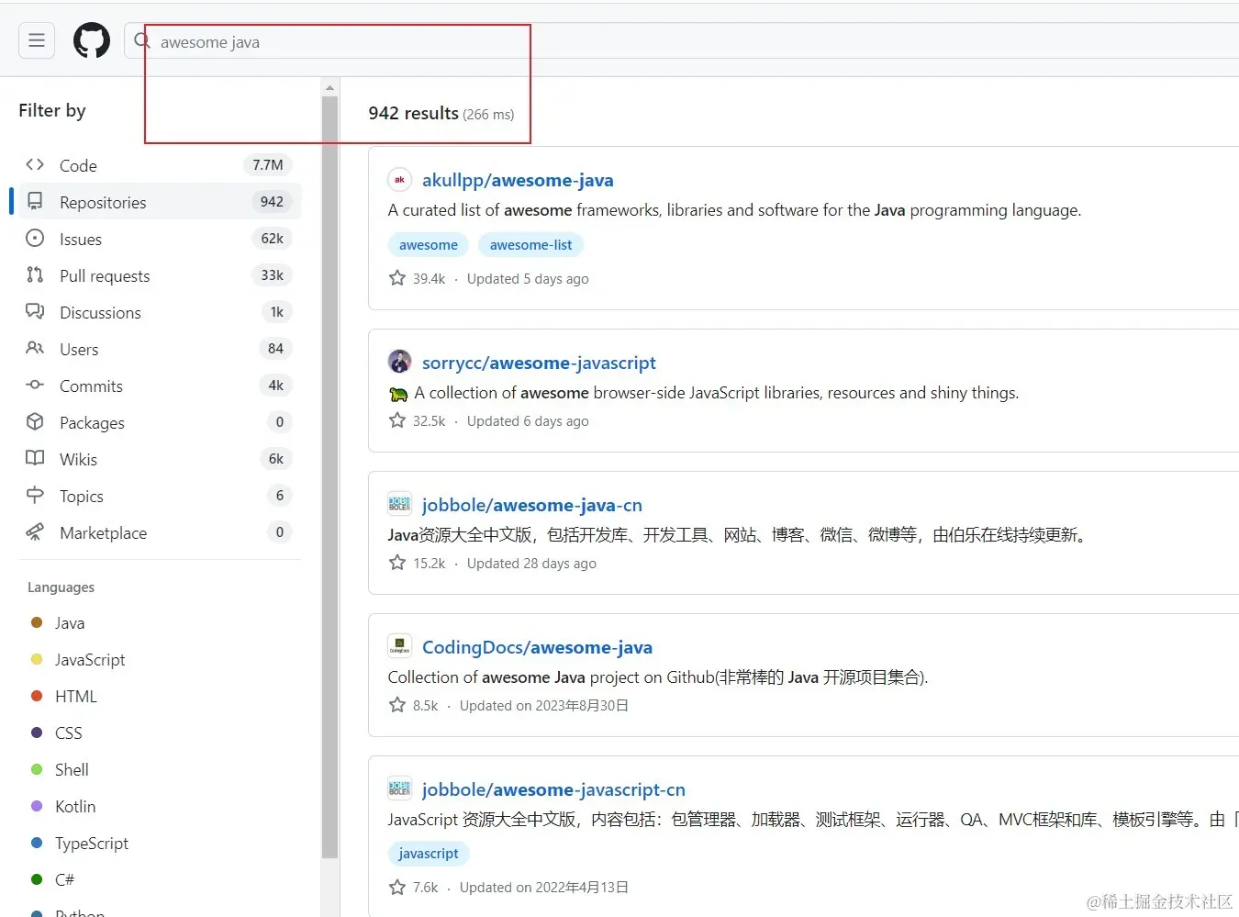Open jobbole/awesome-java-cn repository

[532, 505]
